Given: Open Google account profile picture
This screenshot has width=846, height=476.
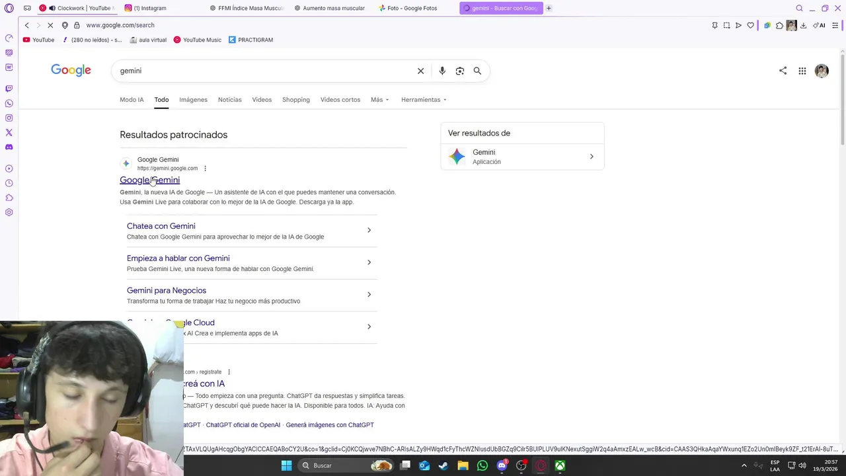Looking at the screenshot, I should point(822,71).
